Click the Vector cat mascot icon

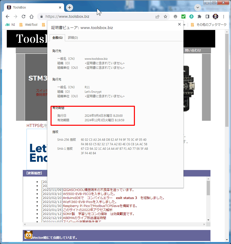(29, 235)
